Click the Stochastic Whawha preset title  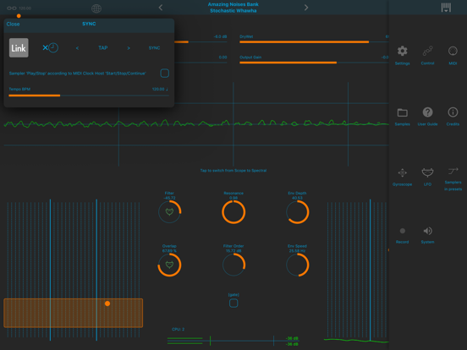coord(233,11)
